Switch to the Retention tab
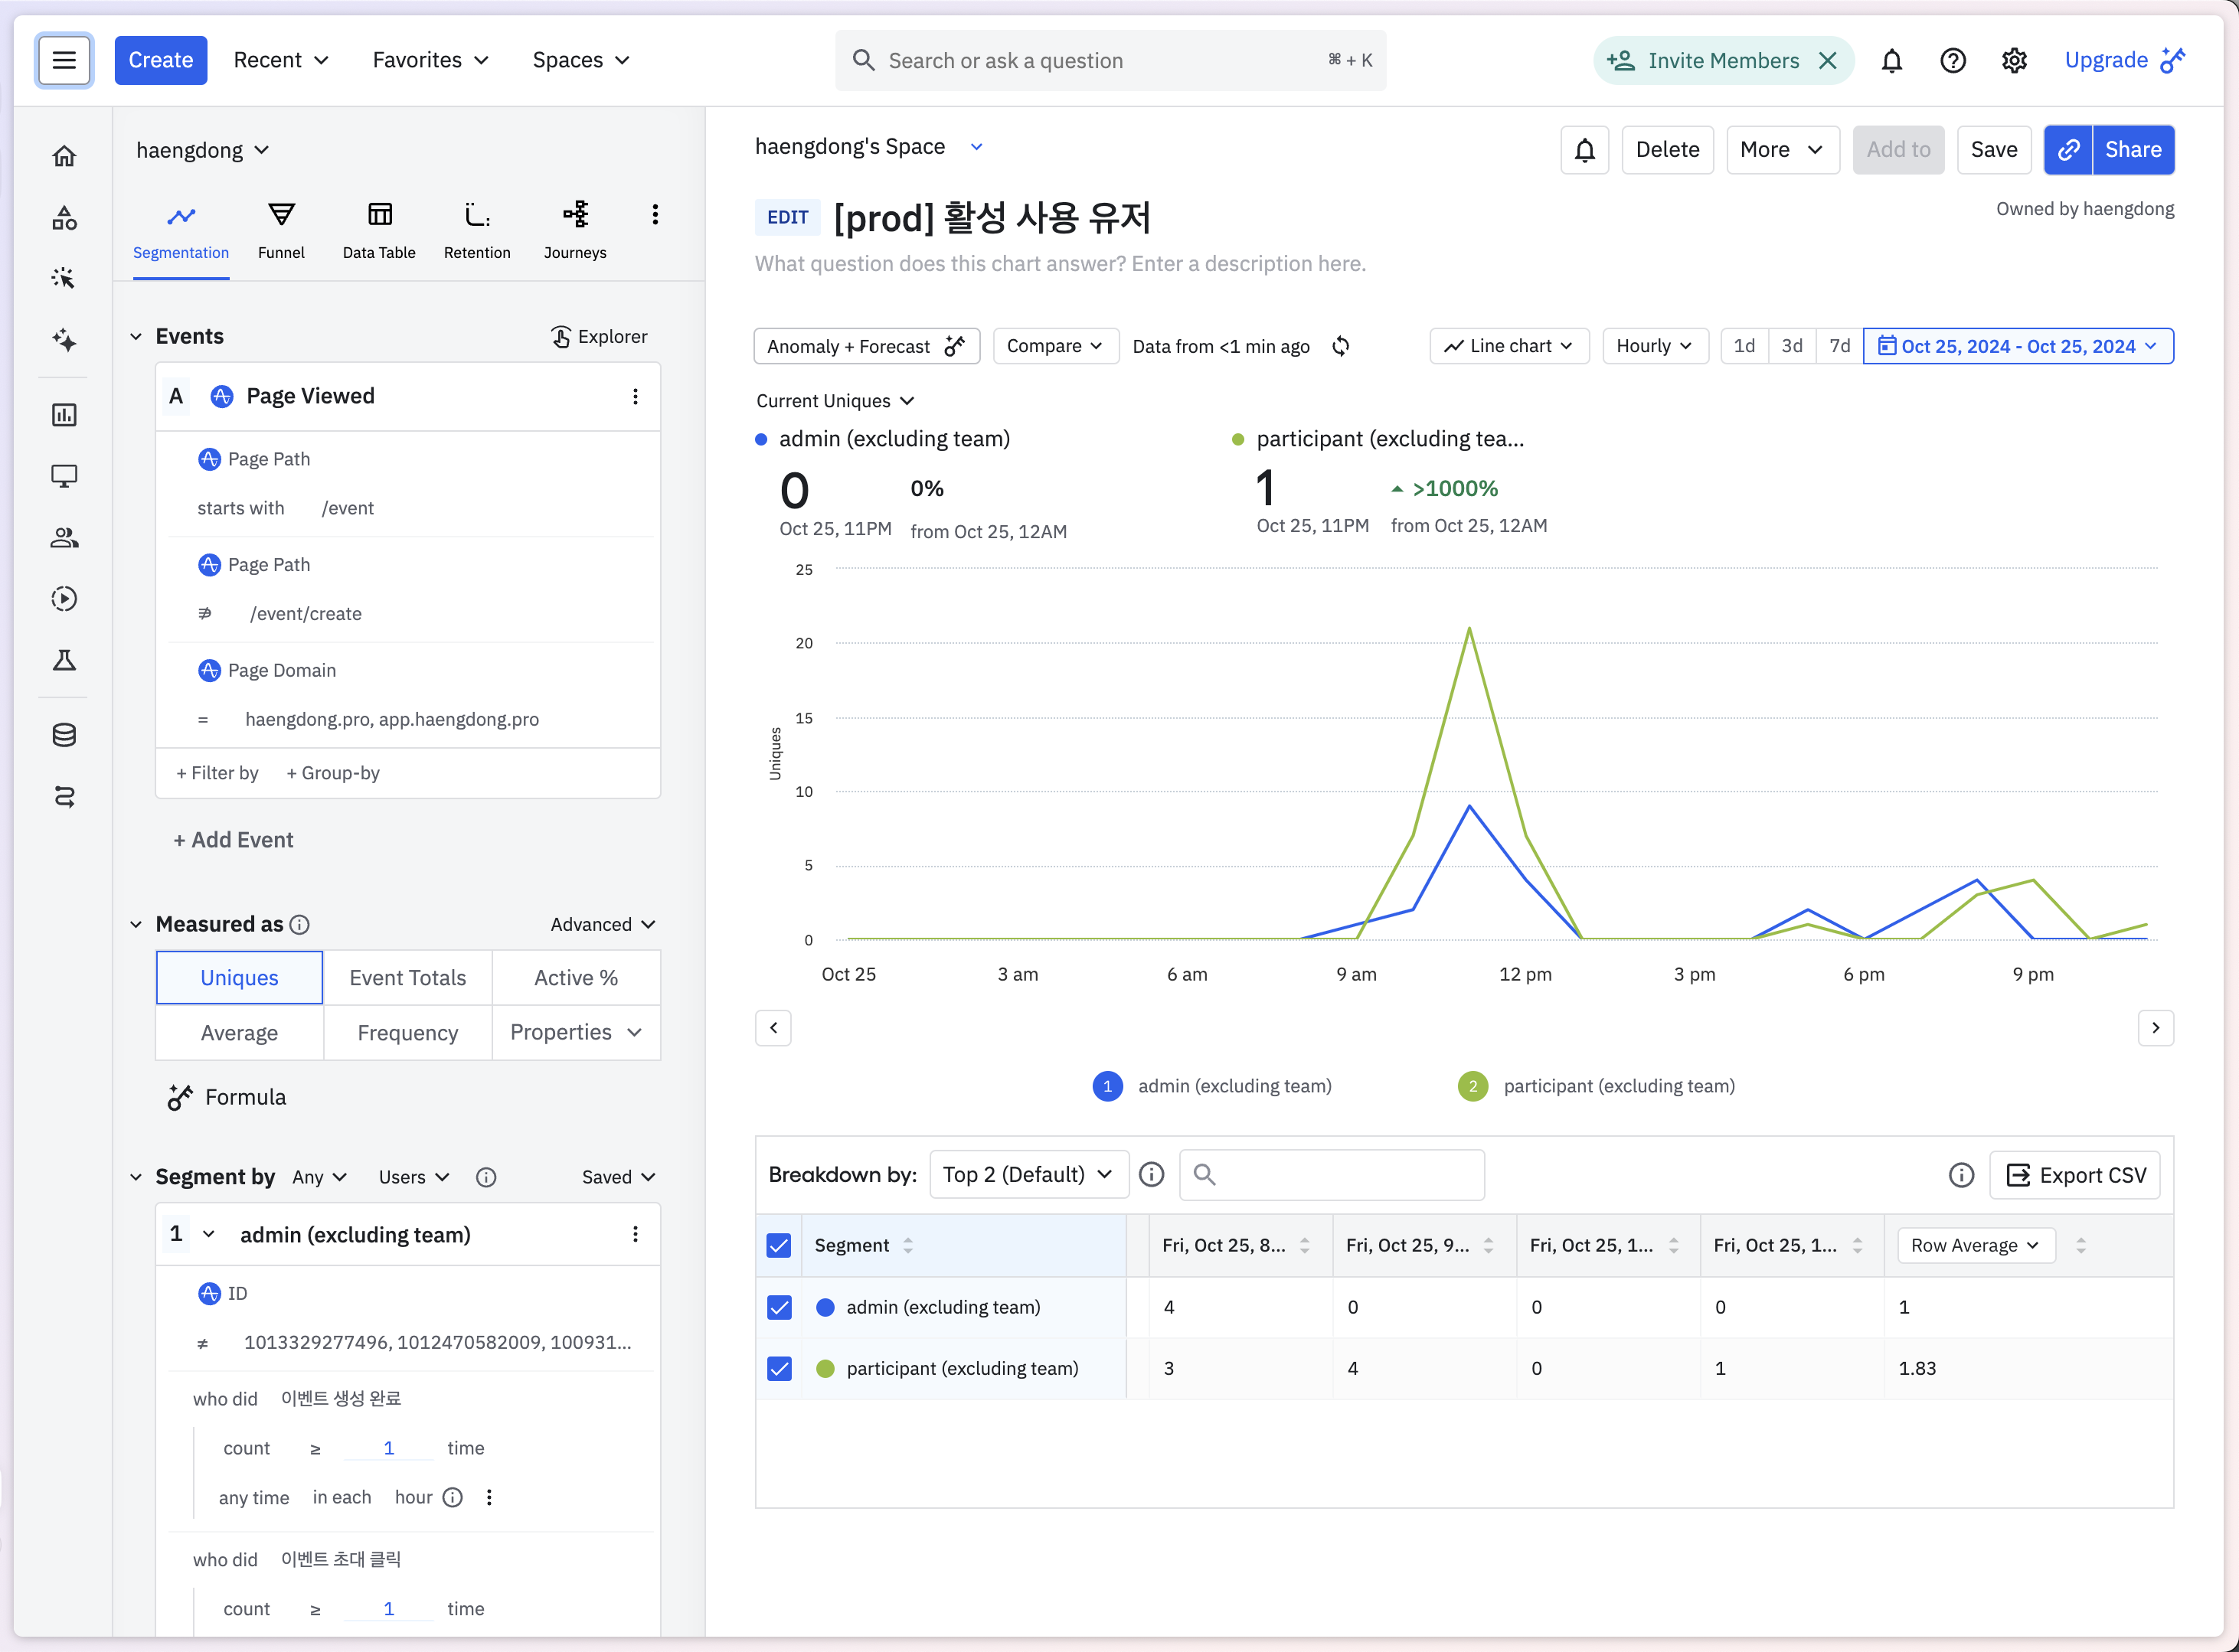 tap(477, 232)
